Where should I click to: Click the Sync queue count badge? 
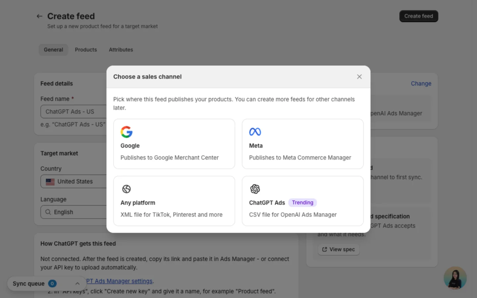(52, 283)
